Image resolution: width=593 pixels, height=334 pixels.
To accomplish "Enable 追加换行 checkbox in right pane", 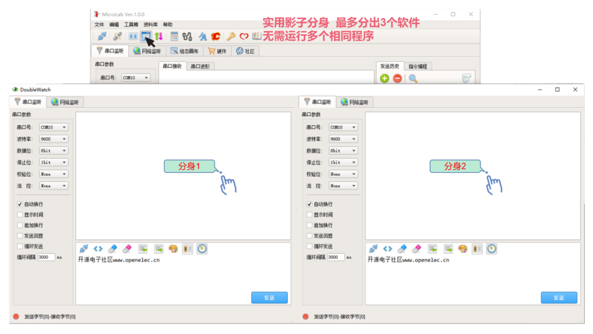I will 309,225.
